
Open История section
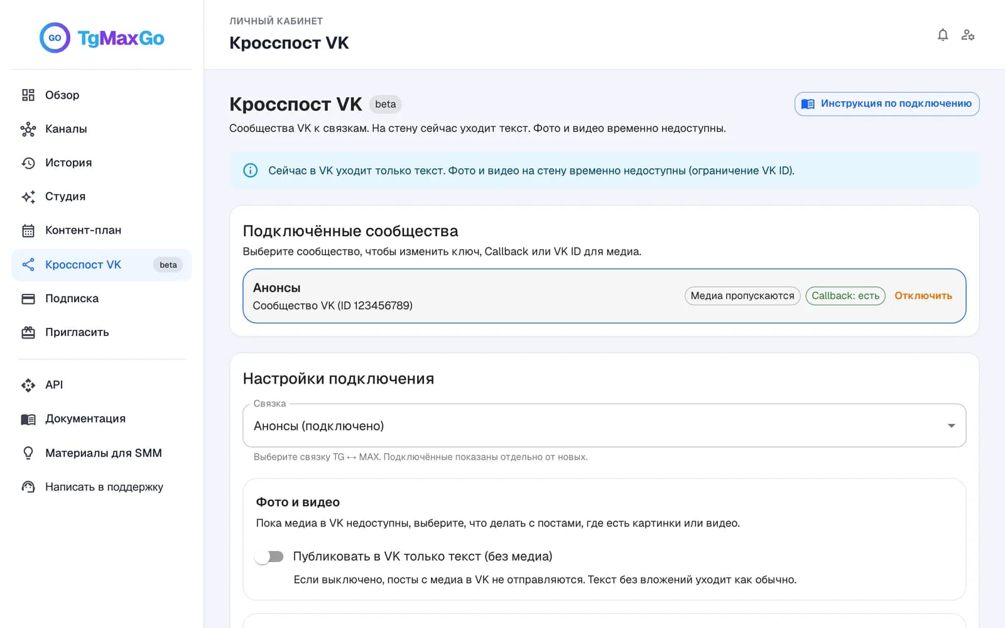[x=102, y=163]
